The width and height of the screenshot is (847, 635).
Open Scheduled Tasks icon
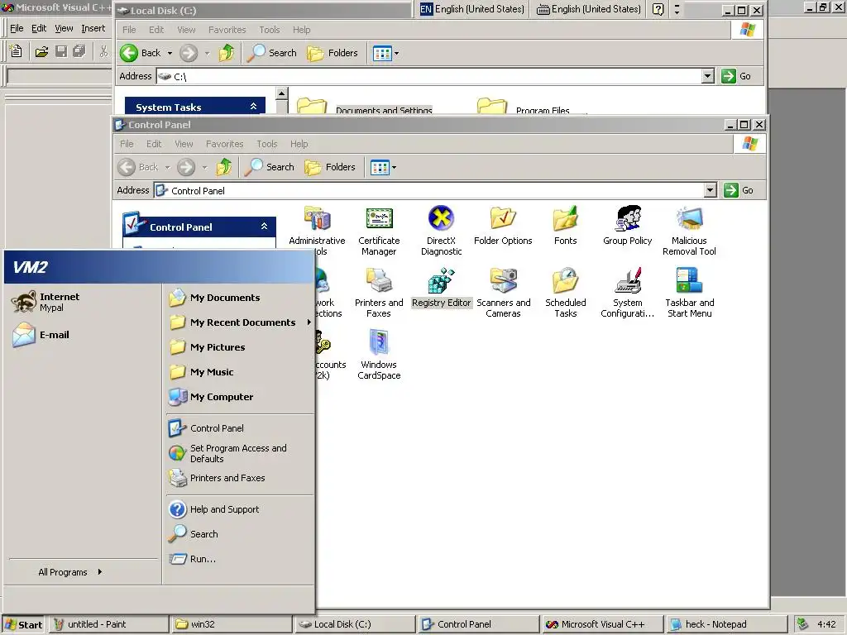pos(565,293)
